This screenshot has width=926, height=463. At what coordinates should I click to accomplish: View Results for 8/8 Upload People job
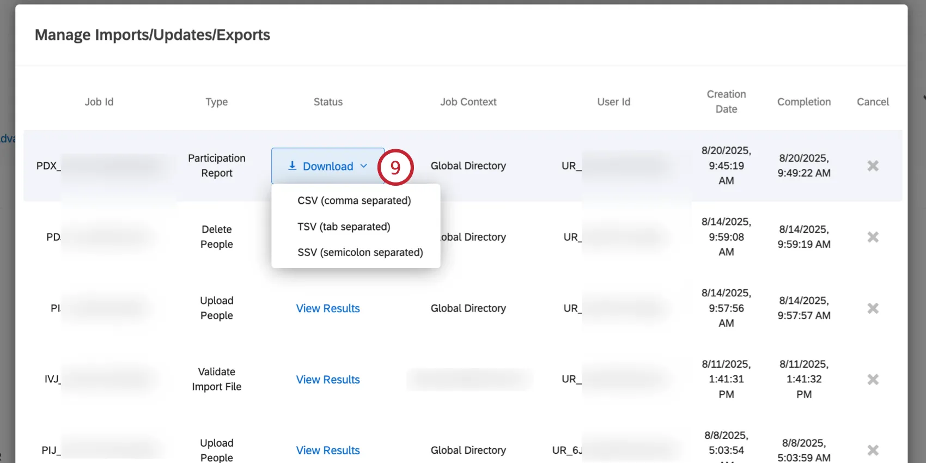tap(328, 450)
